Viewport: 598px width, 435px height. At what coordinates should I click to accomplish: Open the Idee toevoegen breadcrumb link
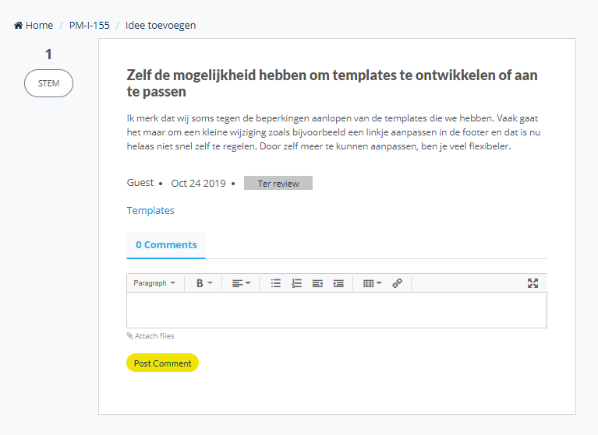click(x=161, y=26)
